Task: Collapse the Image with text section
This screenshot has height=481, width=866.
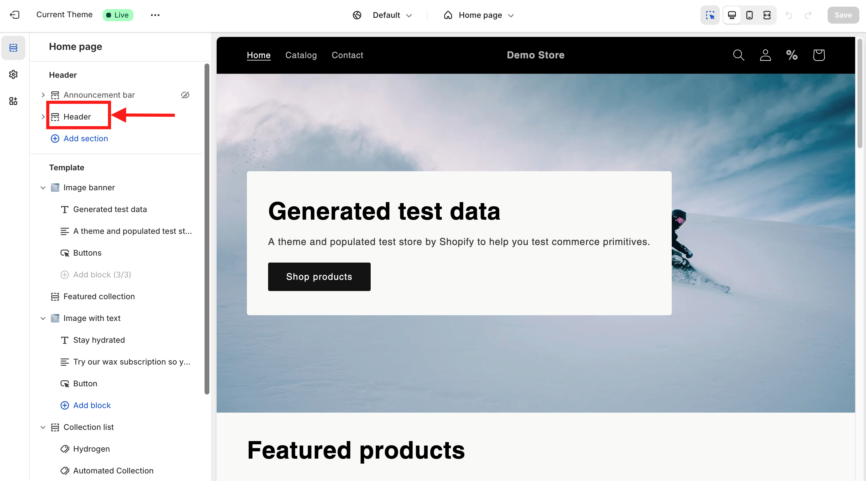Action: [x=43, y=318]
